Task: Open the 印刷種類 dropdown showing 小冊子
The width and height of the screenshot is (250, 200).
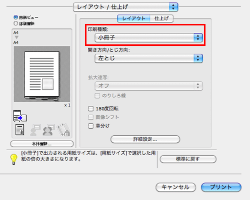Action: point(148,37)
